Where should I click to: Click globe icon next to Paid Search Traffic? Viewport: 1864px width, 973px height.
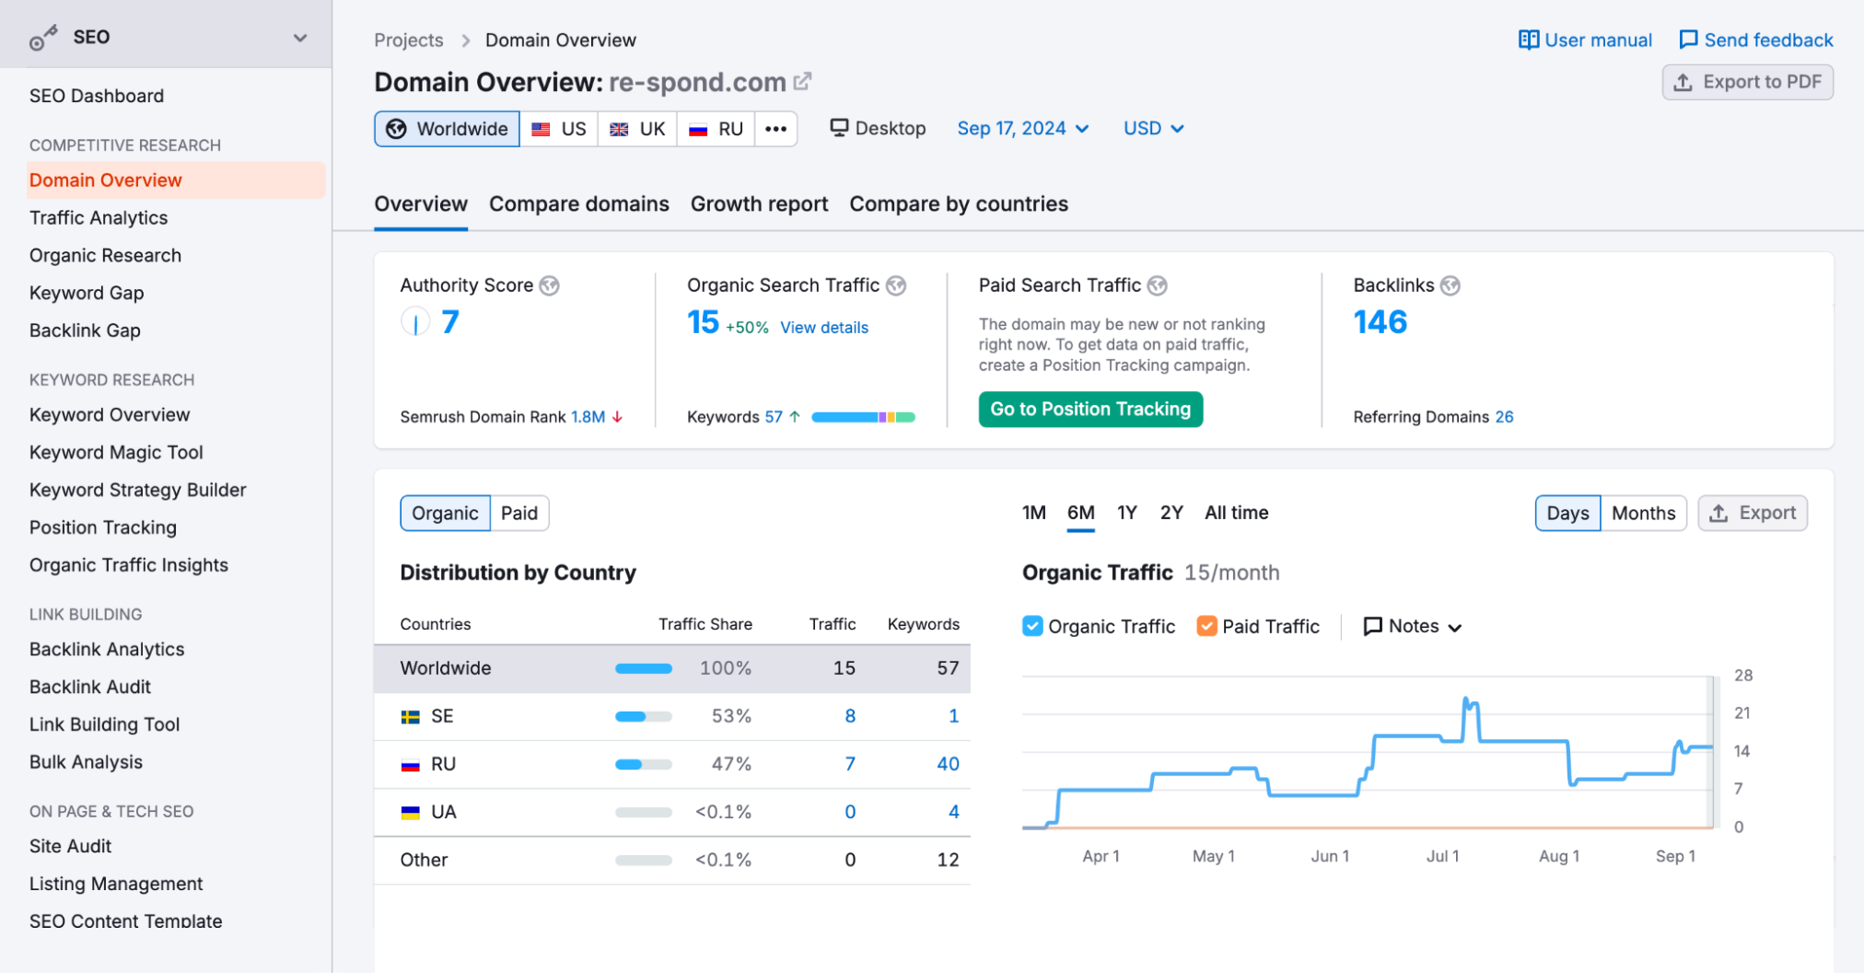(x=1158, y=285)
